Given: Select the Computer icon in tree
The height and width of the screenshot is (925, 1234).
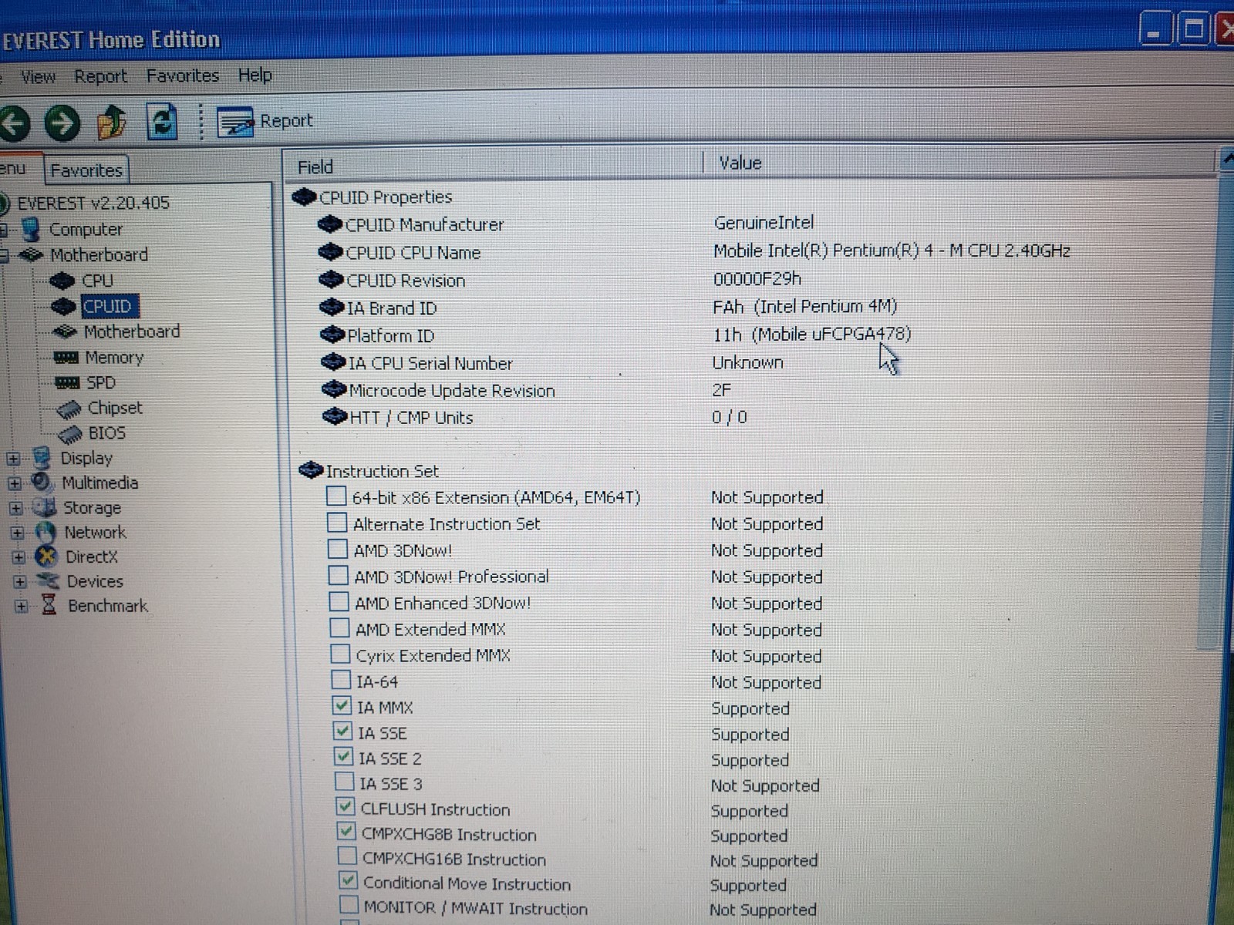Looking at the screenshot, I should pos(30,229).
